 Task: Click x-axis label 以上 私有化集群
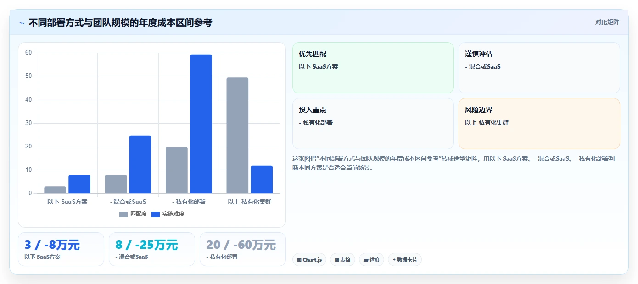(x=250, y=202)
